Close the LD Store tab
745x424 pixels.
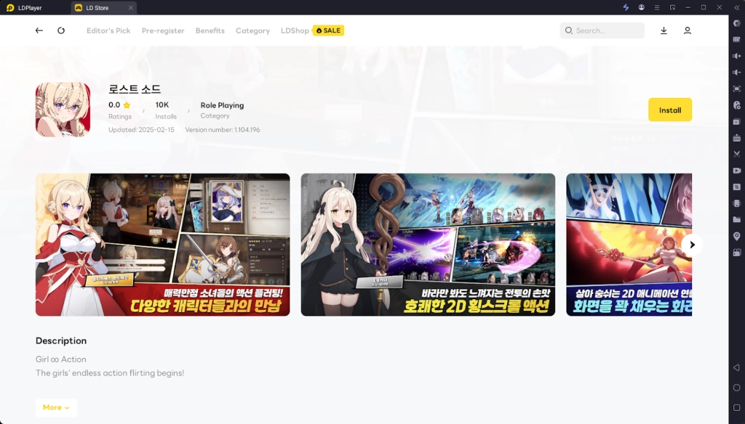[131, 7]
